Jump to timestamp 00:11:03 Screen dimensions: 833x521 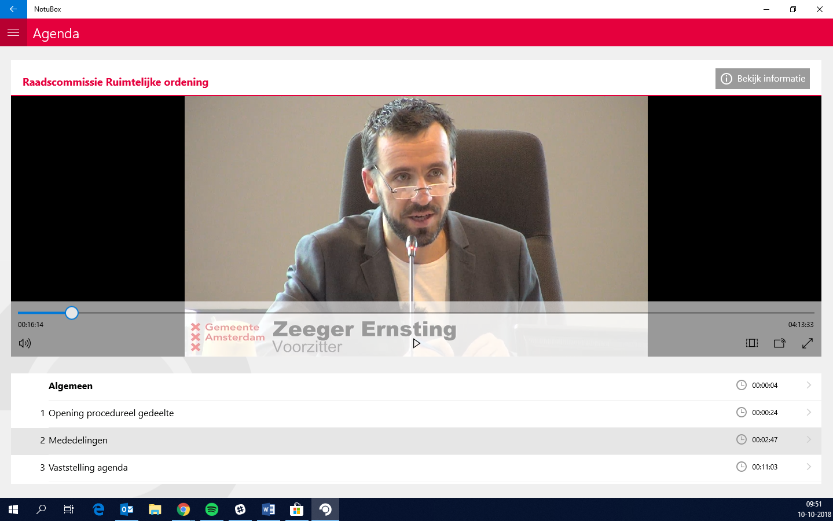[765, 467]
